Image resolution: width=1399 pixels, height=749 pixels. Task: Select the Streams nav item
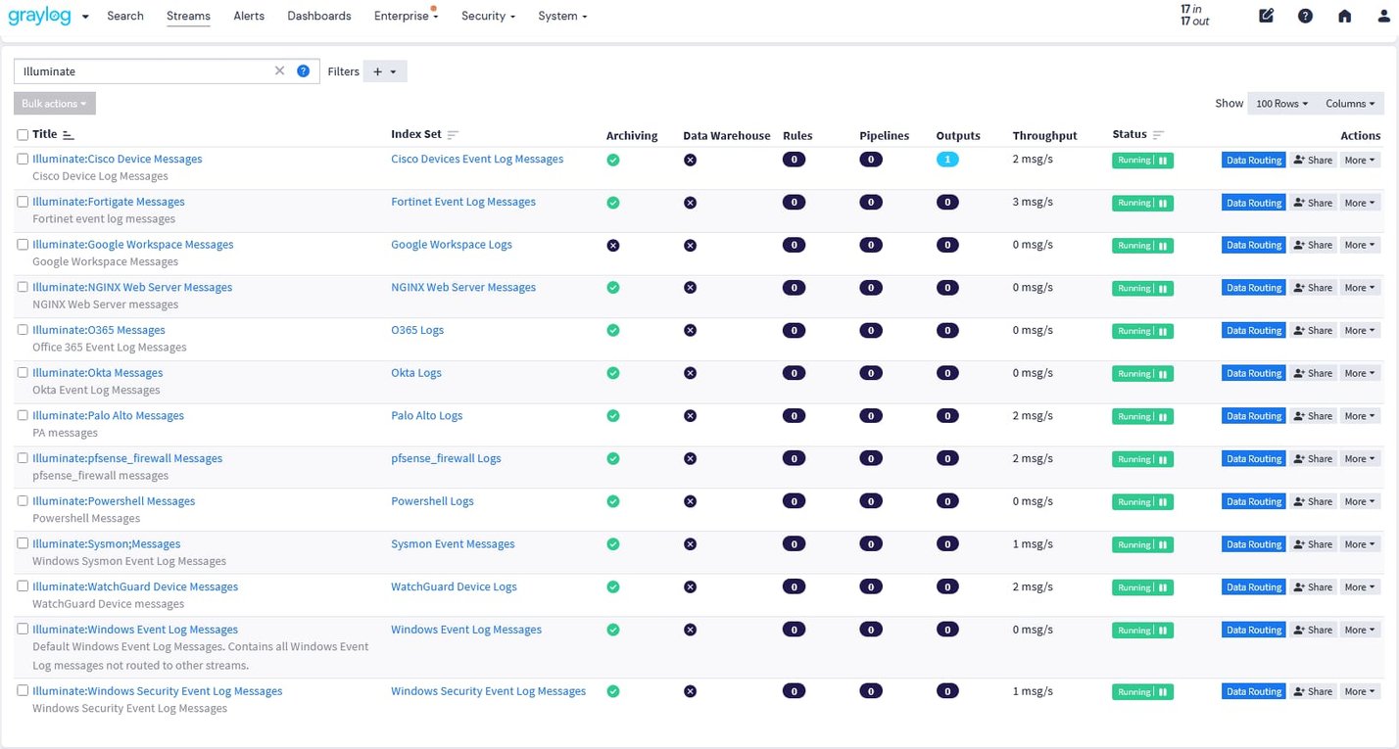188,16
